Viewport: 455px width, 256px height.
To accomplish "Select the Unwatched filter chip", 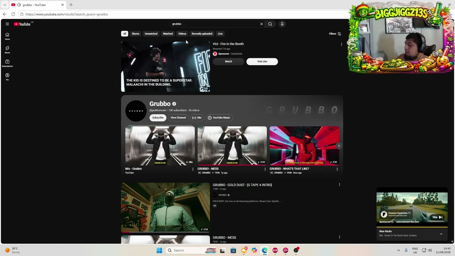I will click(151, 34).
